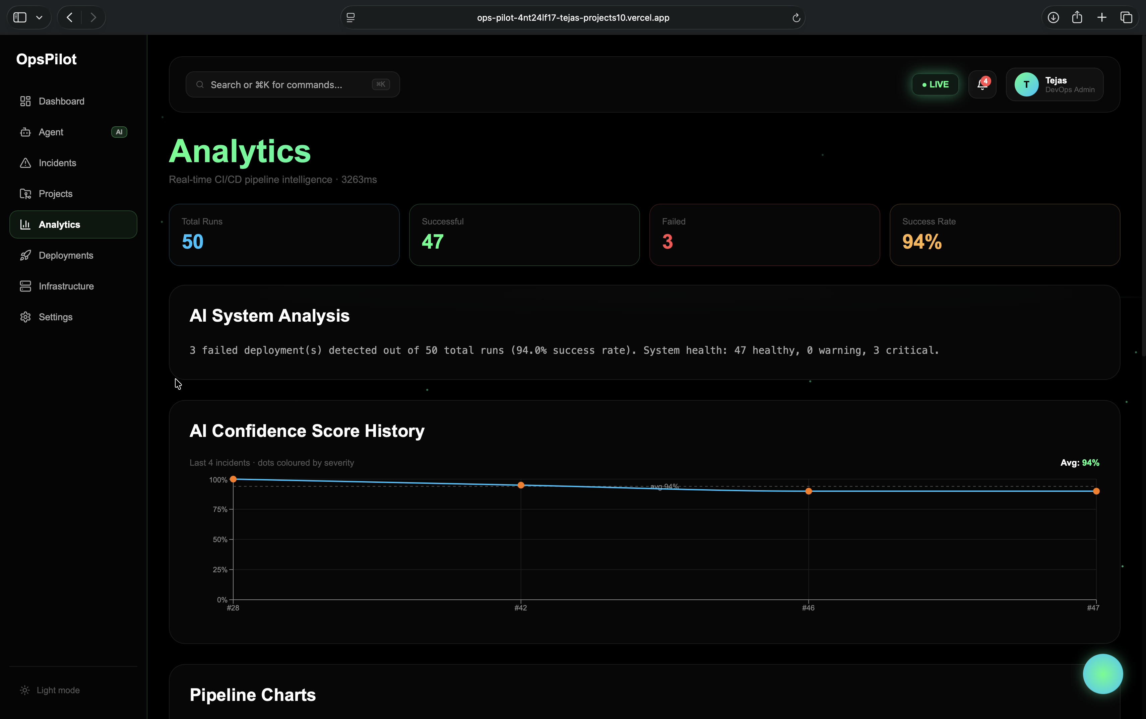This screenshot has width=1146, height=719.
Task: Open the Dashboard sidebar item
Action: point(73,101)
